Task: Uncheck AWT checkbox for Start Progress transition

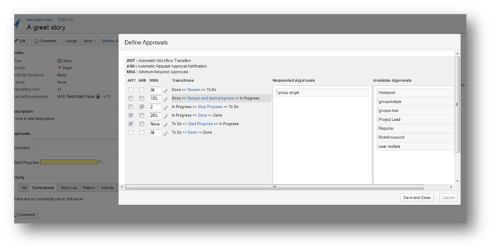Action: tap(131, 124)
